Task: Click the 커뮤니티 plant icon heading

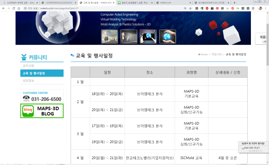Action: (24, 57)
